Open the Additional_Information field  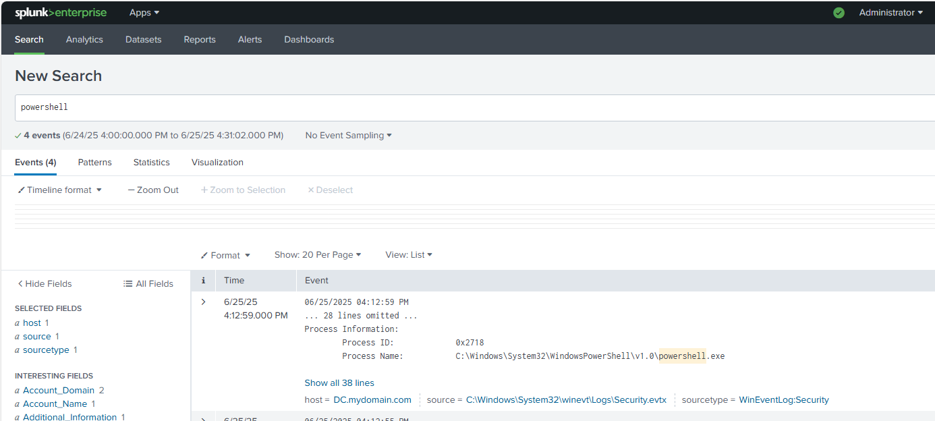pyautogui.click(x=70, y=417)
